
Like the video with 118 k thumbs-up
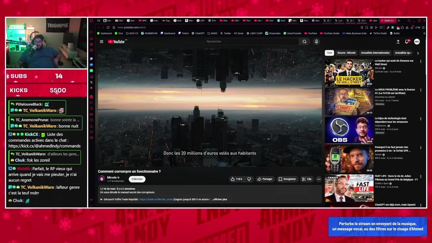[x=236, y=179]
